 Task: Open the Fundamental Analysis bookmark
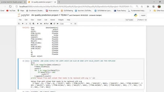point(137,11)
